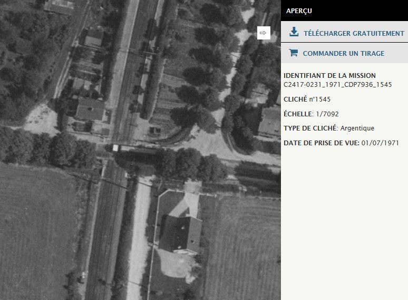Click the open field in the lower left

42,232
